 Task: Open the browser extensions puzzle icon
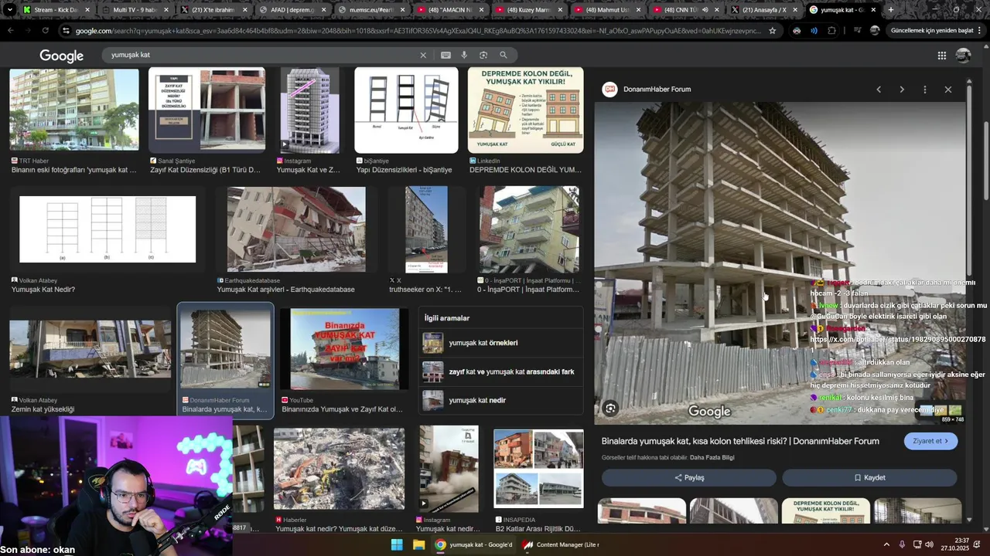click(831, 31)
